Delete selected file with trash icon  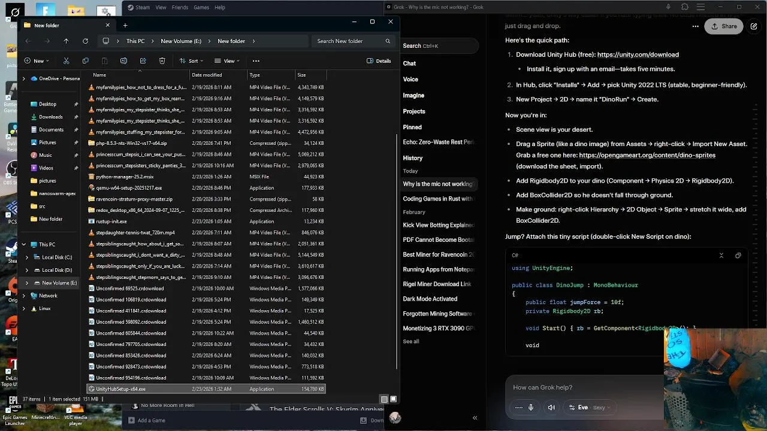click(x=162, y=60)
